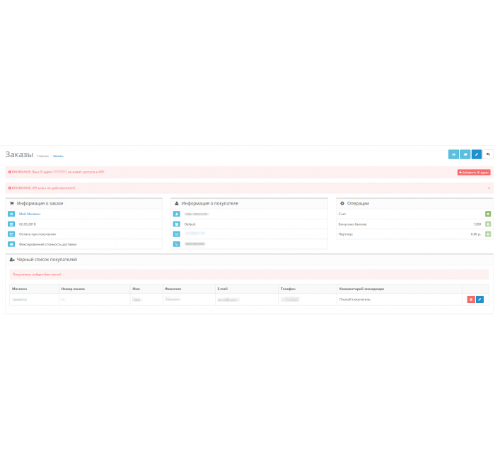Screen dimensions: 495x460
Task: Open the Мой Магазин store link
Action: click(x=30, y=214)
